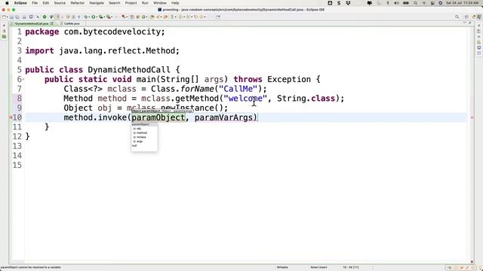Click the date and time in menu bar
Image resolution: width=483 pixels, height=271 pixels.
pyautogui.click(x=462, y=3)
